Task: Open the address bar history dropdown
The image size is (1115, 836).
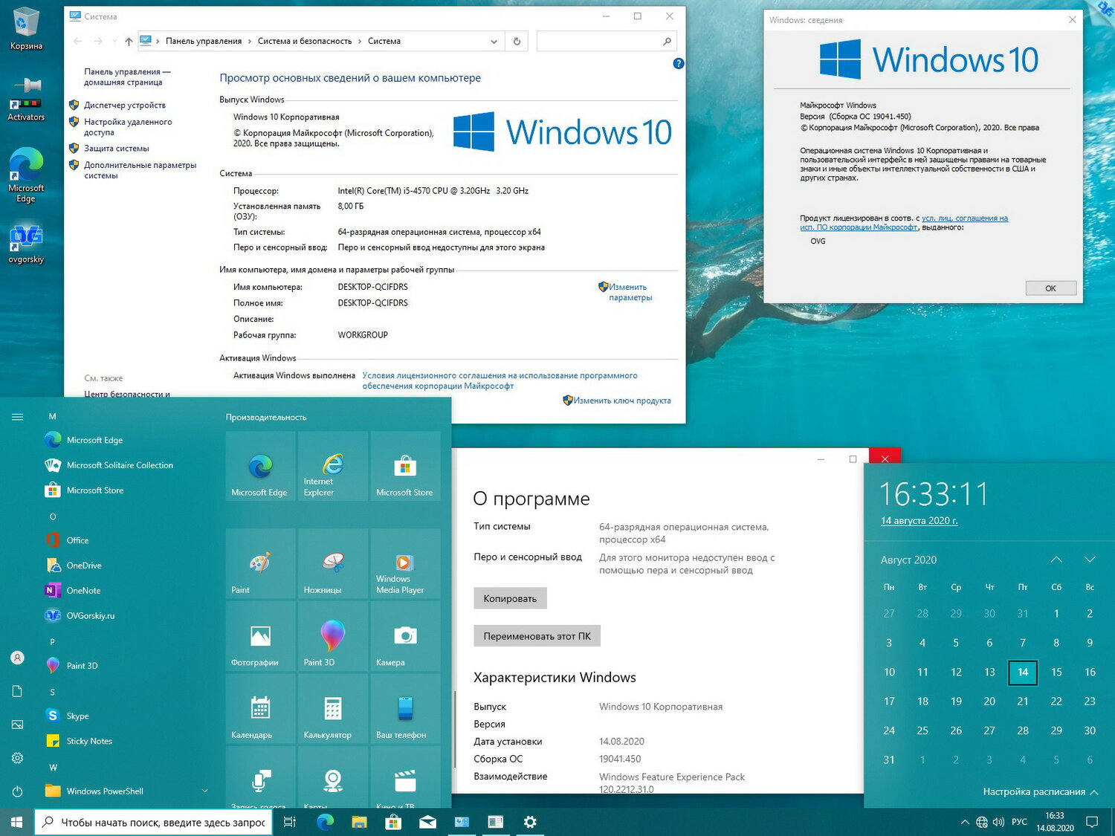Action: (494, 42)
